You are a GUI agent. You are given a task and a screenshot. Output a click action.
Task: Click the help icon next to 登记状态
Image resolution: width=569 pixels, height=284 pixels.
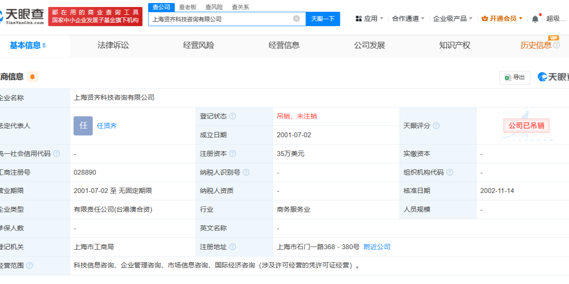point(233,116)
